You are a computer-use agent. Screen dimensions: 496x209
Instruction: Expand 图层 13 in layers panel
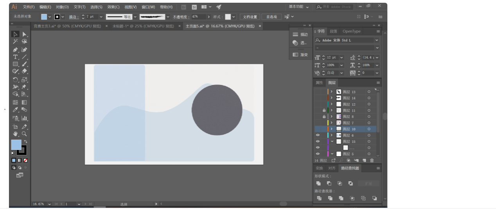pos(332,92)
